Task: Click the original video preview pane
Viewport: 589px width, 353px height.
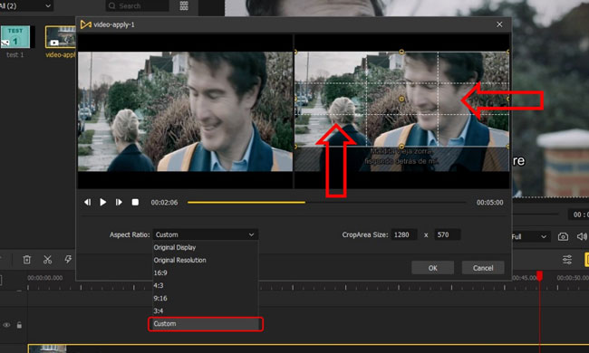Action: (x=185, y=111)
